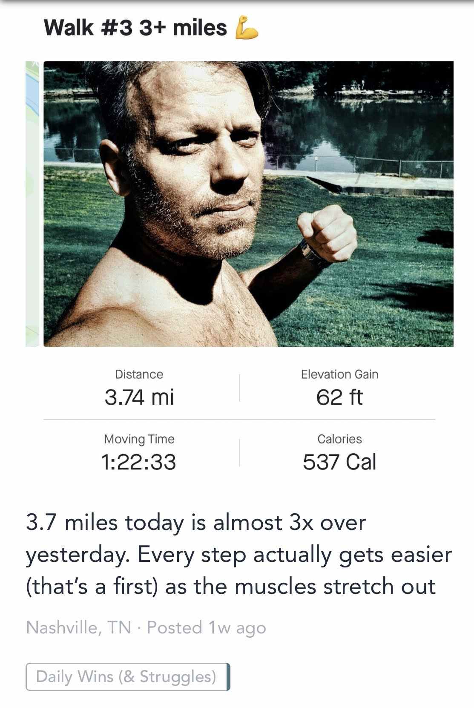Tap the Elevation Gain label
The image size is (474, 708).
(339, 374)
